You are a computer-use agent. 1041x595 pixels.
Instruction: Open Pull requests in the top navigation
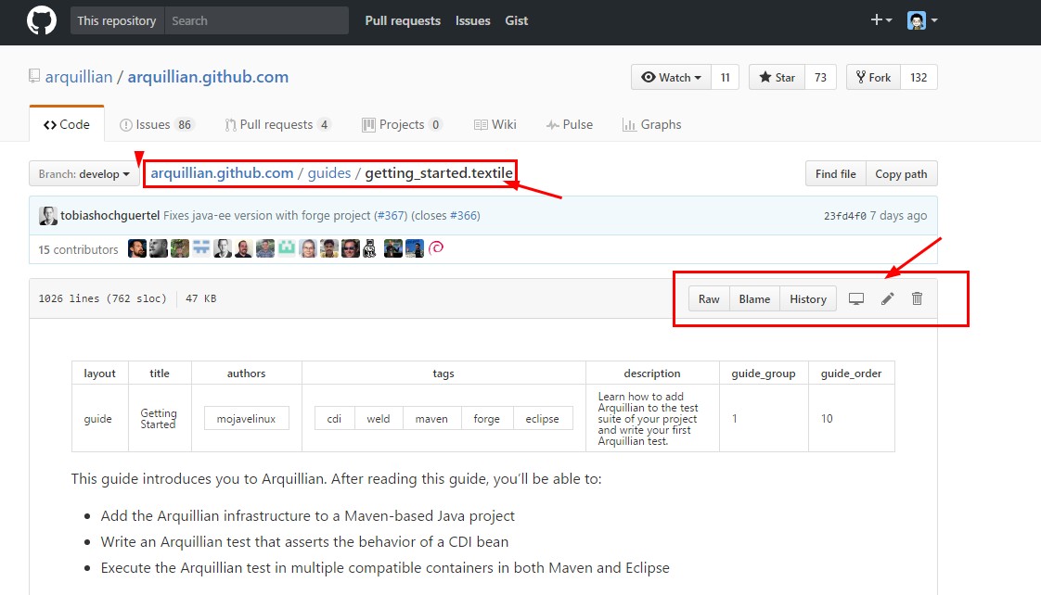pyautogui.click(x=403, y=20)
